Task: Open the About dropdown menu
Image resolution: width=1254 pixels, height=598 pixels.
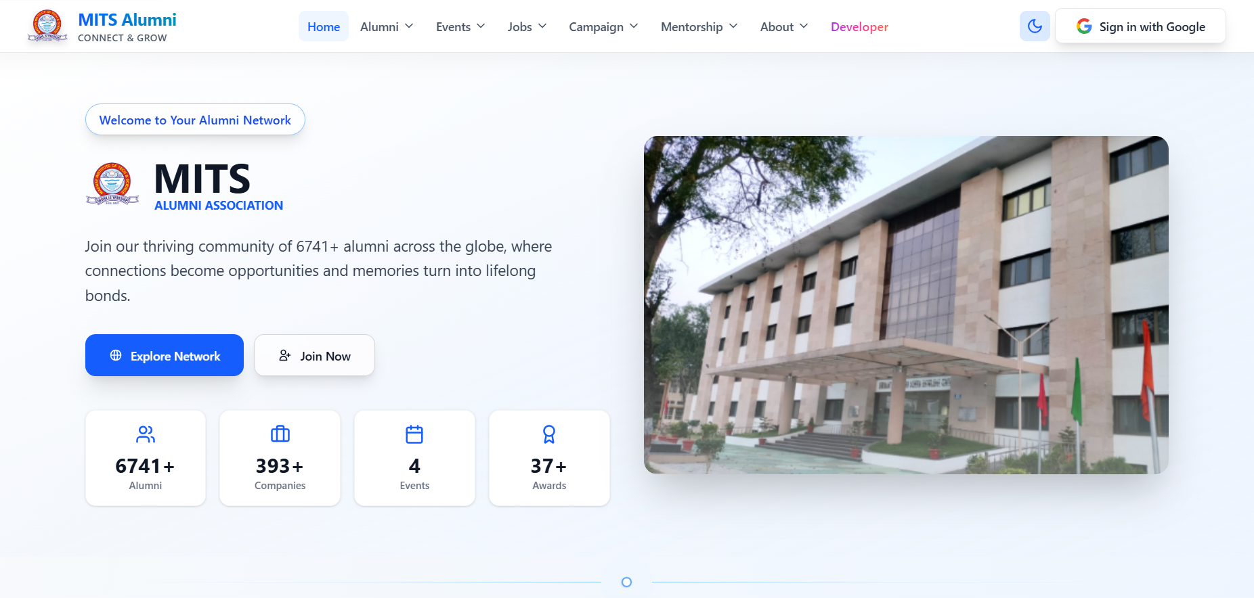Action: 784,26
